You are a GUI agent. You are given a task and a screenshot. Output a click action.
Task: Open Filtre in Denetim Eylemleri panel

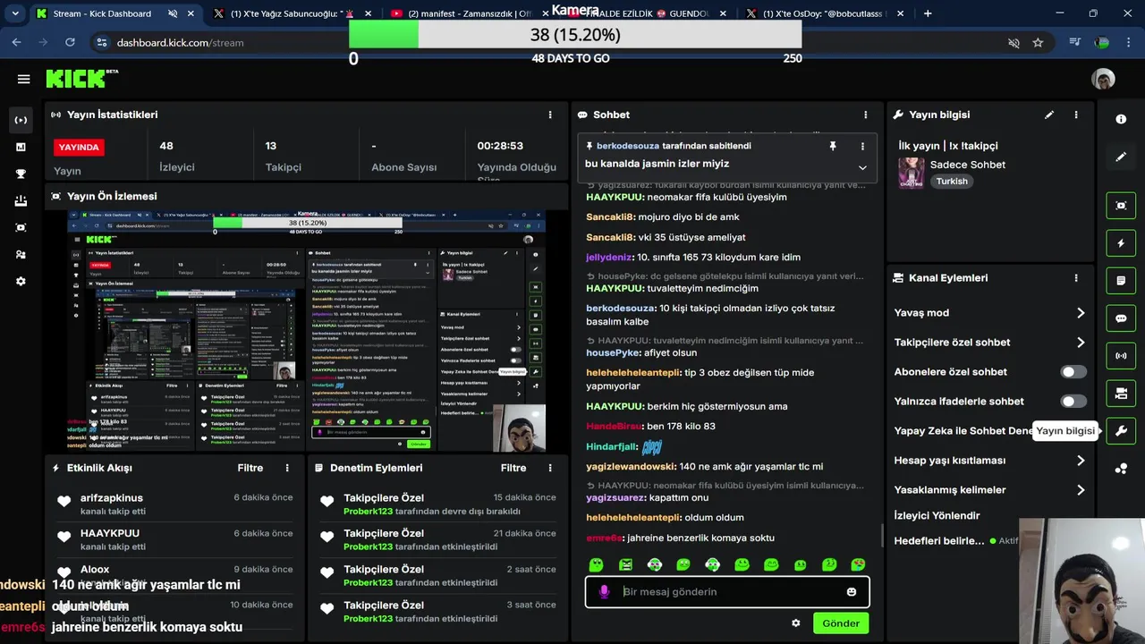(513, 468)
